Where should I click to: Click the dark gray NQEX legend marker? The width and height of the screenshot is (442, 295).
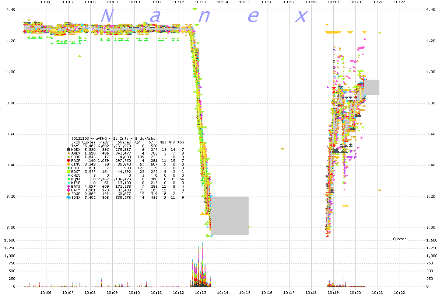click(69, 149)
